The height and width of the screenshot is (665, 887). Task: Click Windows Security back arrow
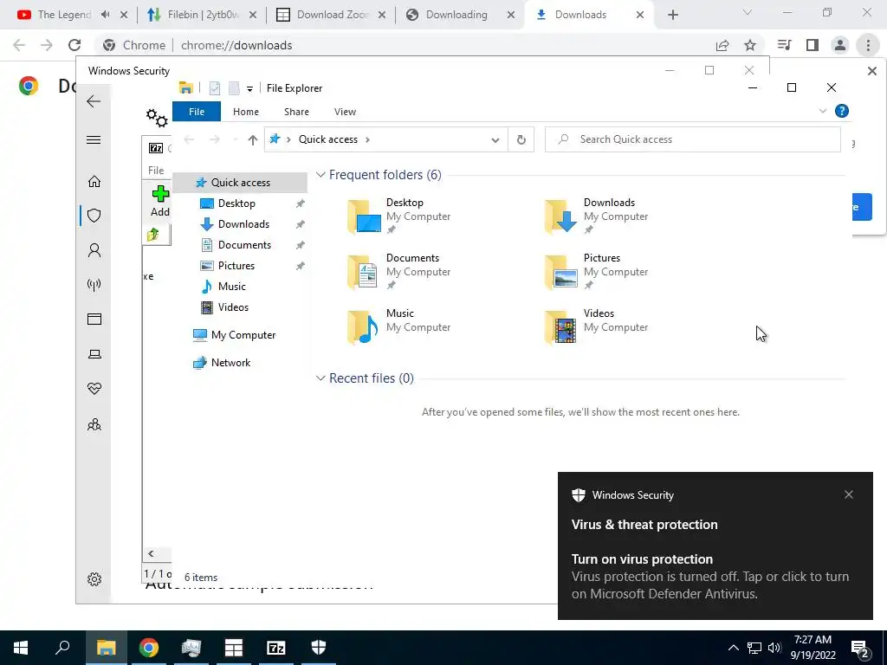94,101
